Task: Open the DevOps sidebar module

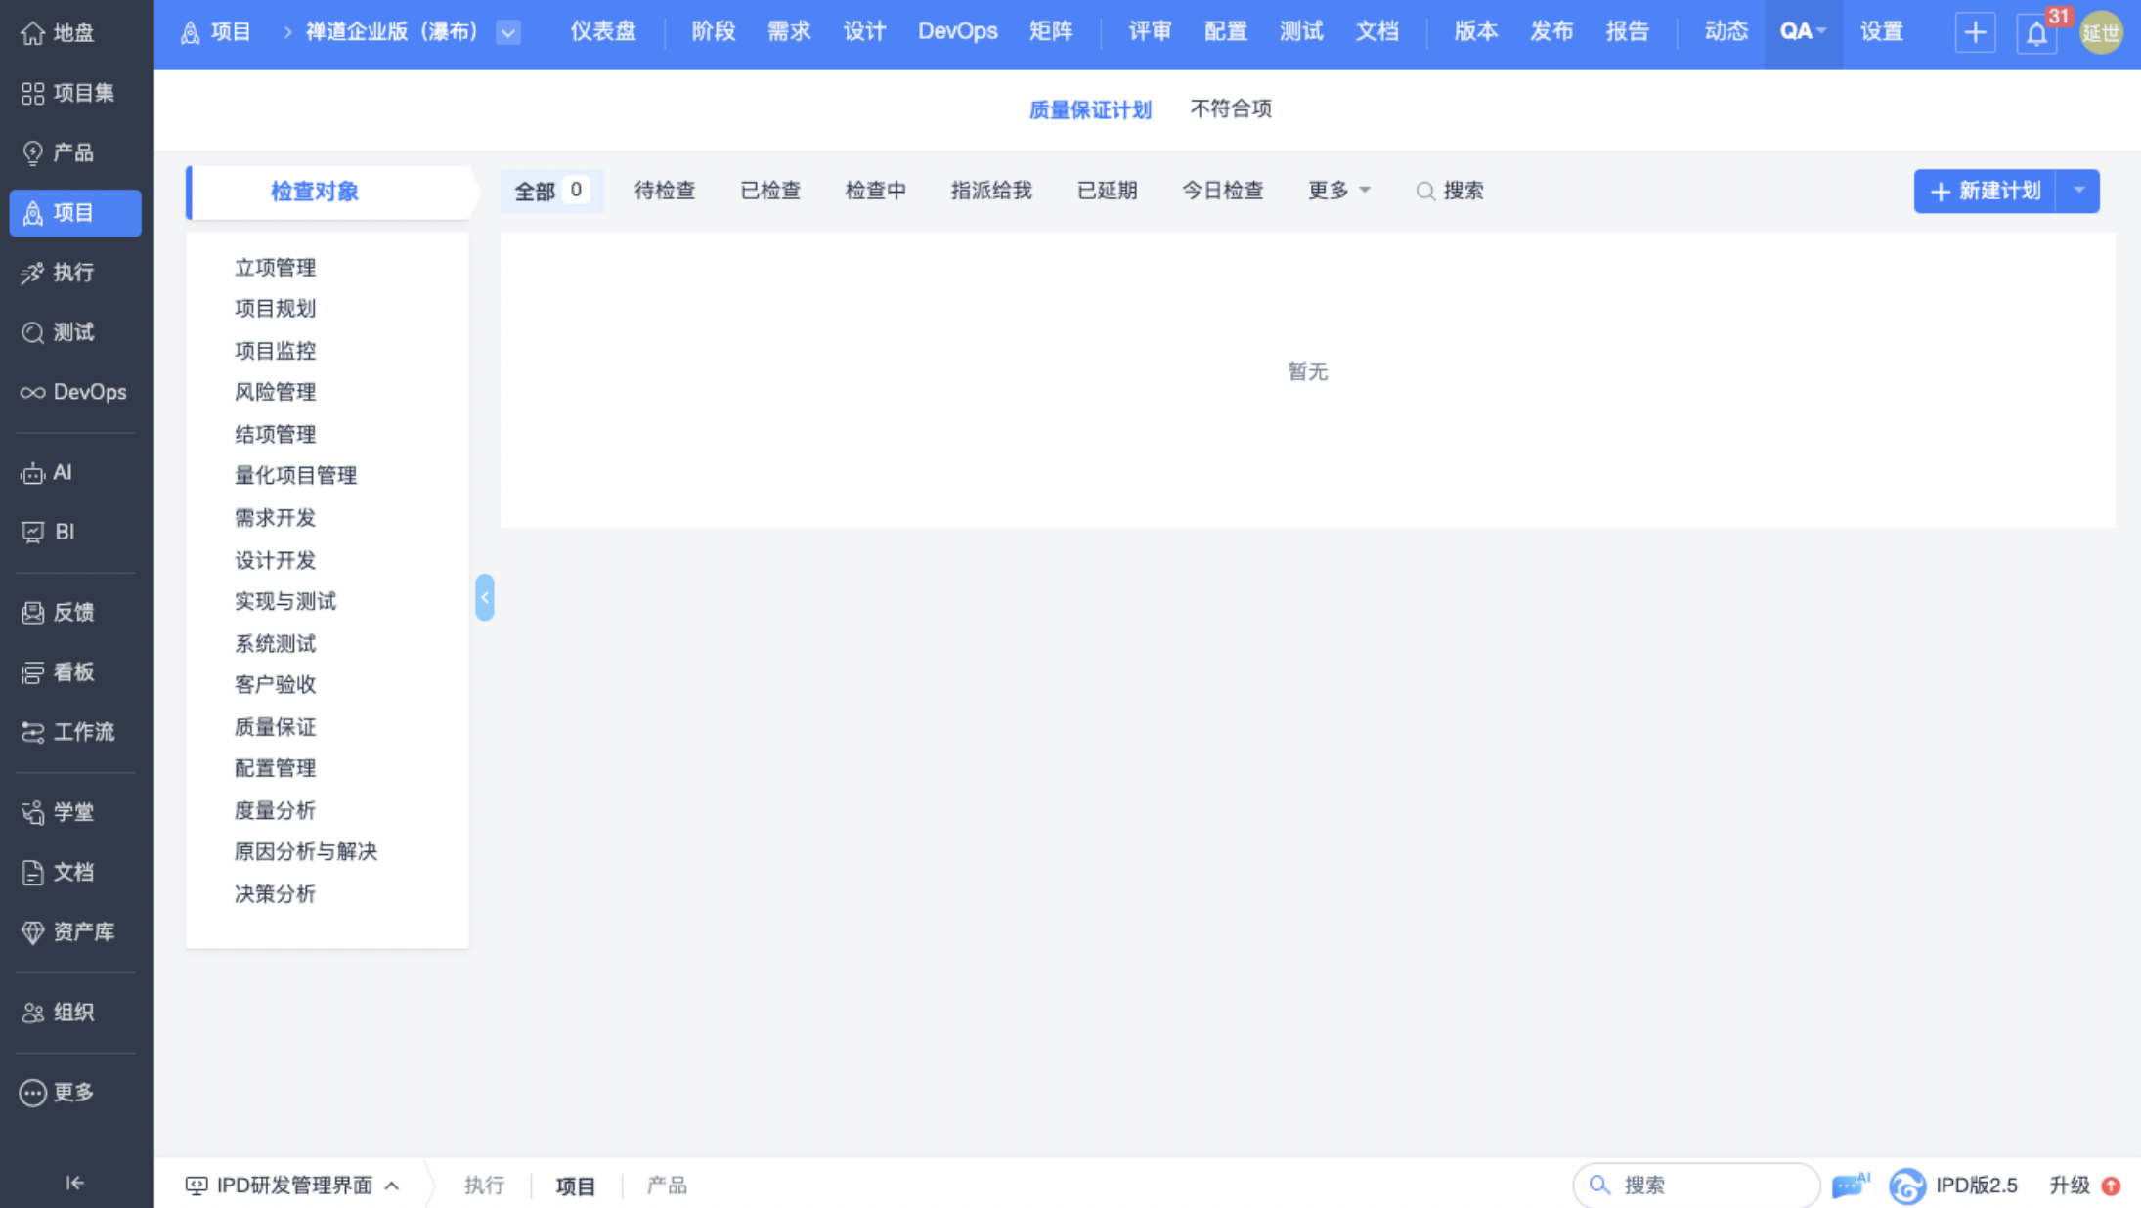Action: [74, 392]
